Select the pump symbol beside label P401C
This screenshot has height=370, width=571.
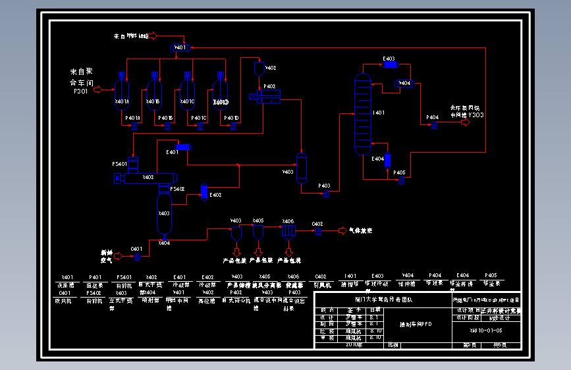(200, 126)
